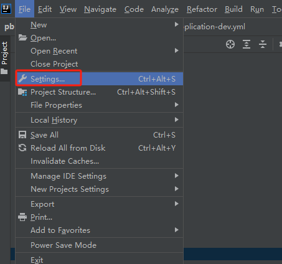The height and width of the screenshot is (264, 282).
Task: Expand the New submenu arrow
Action: tap(176, 24)
